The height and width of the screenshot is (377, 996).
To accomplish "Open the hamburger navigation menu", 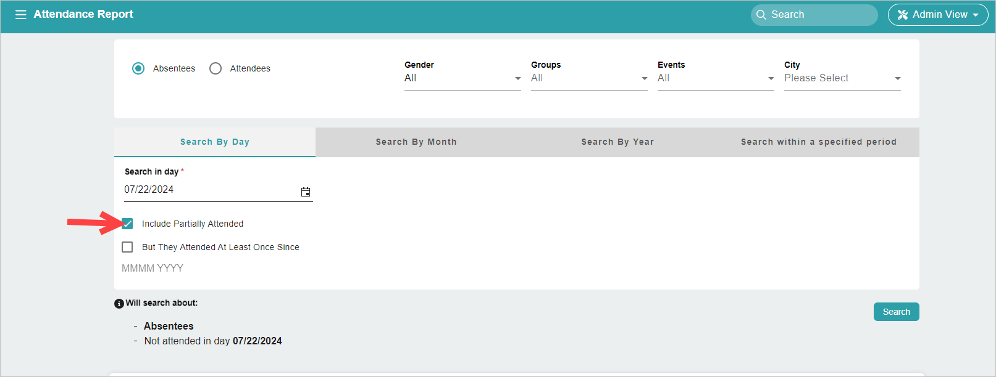I will point(20,14).
